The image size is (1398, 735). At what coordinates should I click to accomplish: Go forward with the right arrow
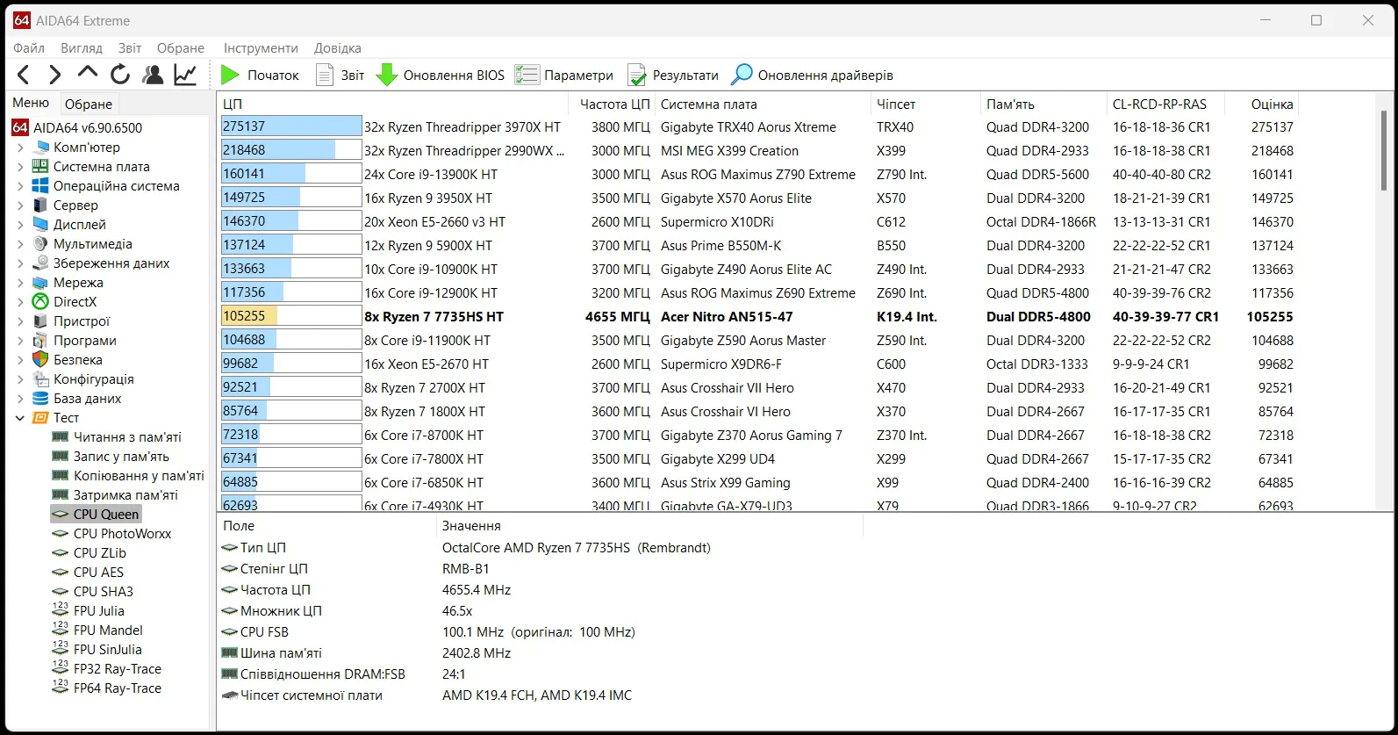(54, 75)
